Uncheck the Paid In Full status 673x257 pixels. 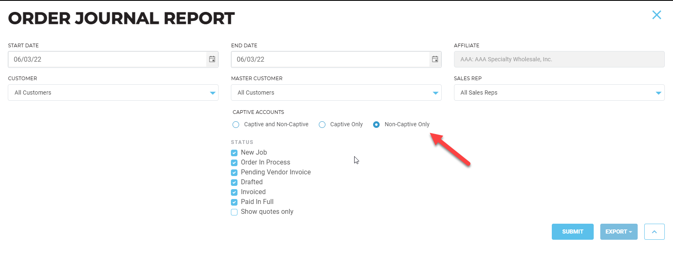234,202
